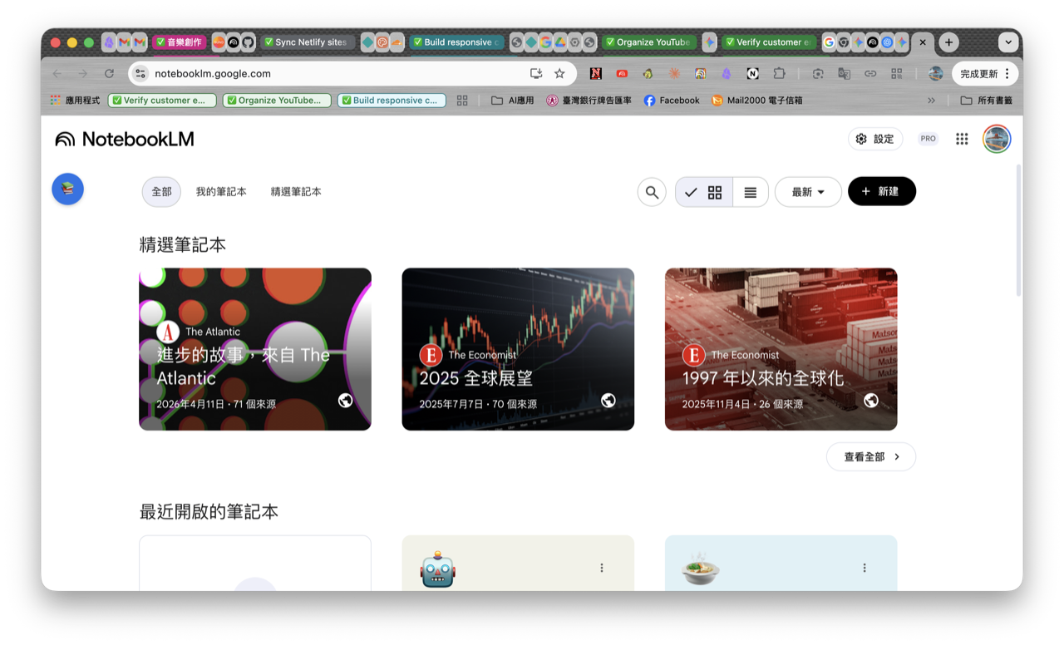This screenshot has width=1064, height=645.
Task: Open the 最新 sort dropdown
Action: (808, 192)
